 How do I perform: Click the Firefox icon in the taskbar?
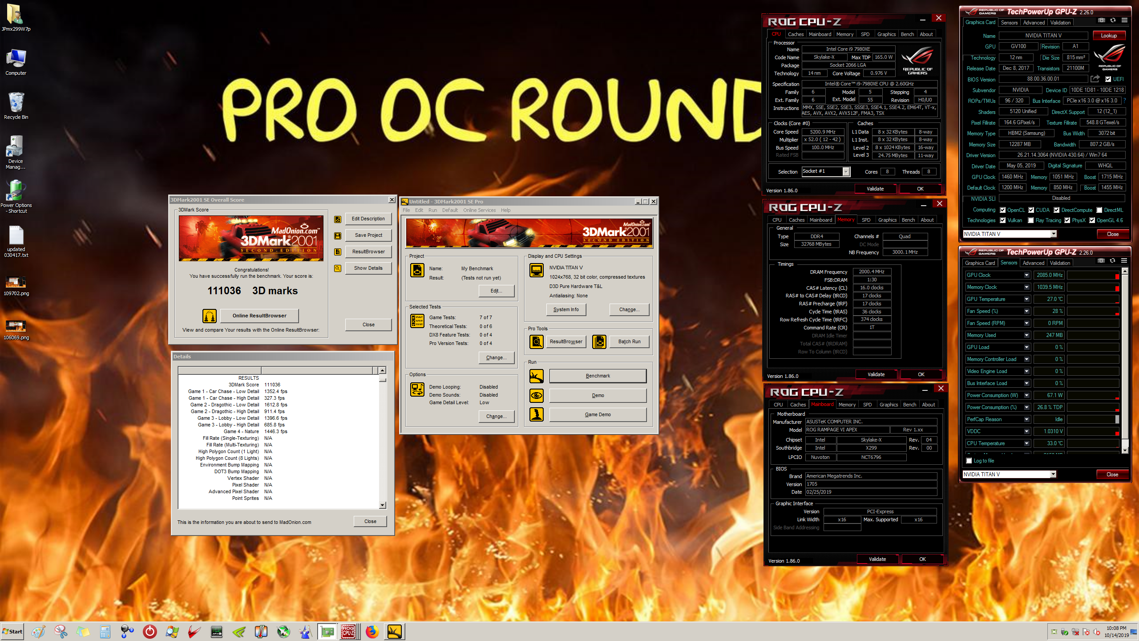(x=372, y=631)
